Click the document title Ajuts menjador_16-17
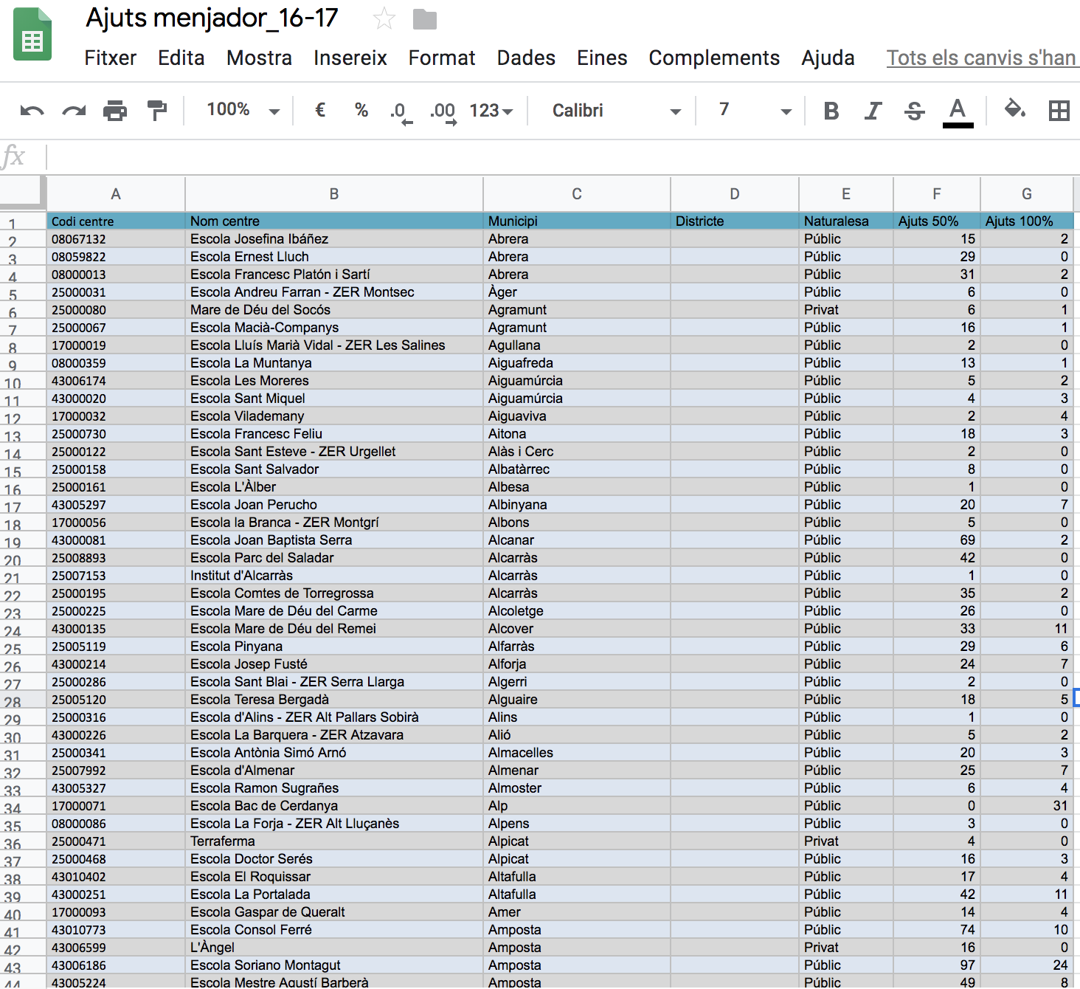 pyautogui.click(x=212, y=18)
